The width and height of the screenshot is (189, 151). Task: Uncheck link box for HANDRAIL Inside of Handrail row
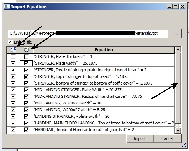pyautogui.click(x=26, y=130)
